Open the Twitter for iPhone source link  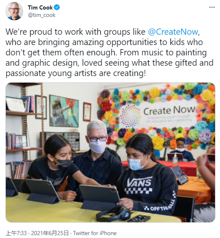(x=95, y=233)
